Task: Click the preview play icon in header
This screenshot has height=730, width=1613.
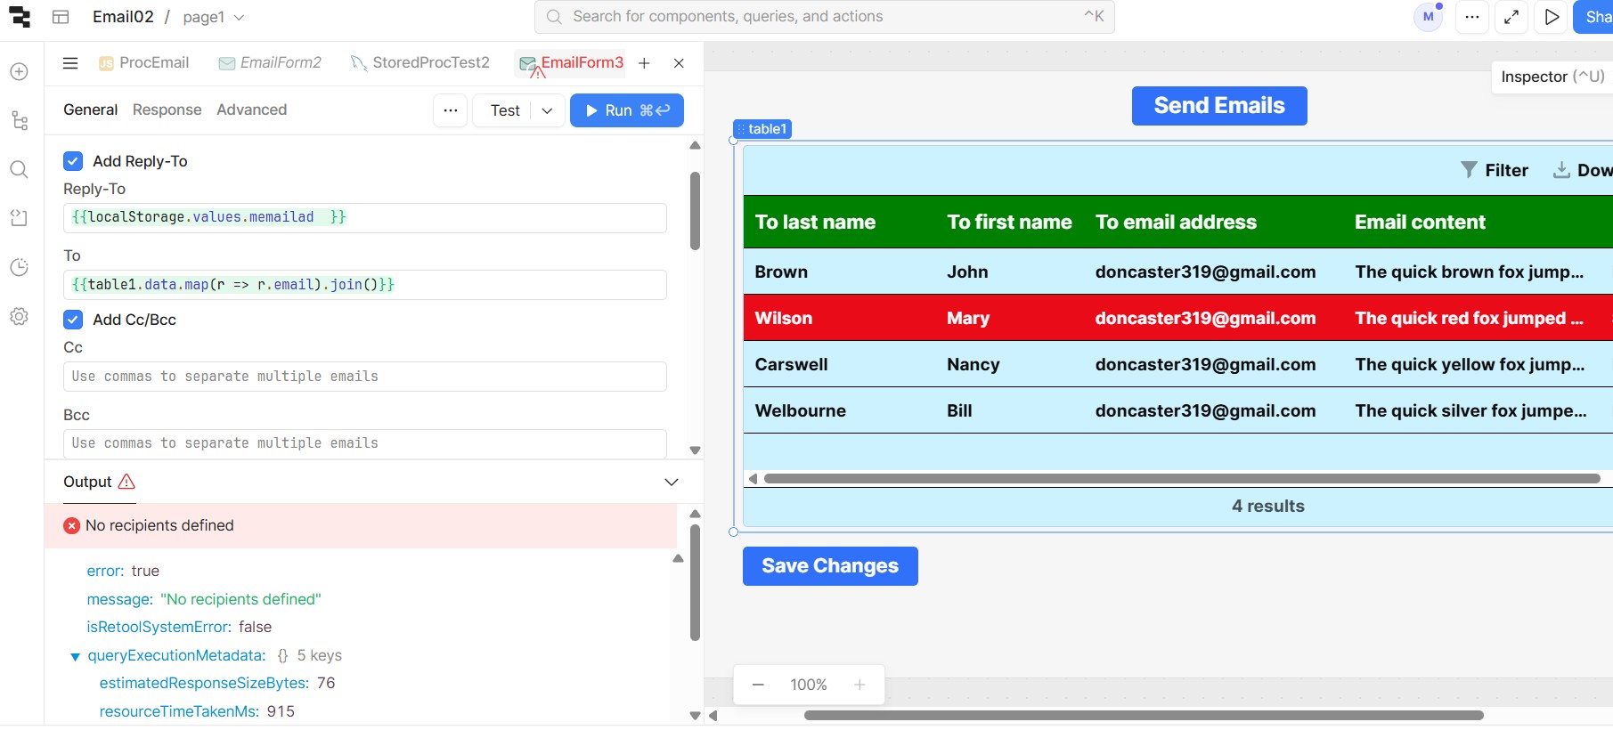Action: coord(1552,17)
